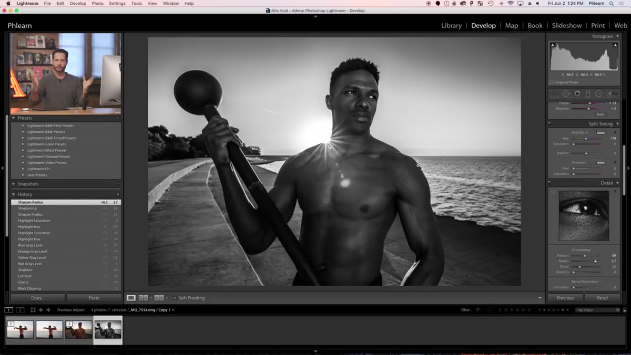Click the detail preview target picker icon
Image resolution: width=631 pixels, height=355 pixels.
[x=553, y=193]
